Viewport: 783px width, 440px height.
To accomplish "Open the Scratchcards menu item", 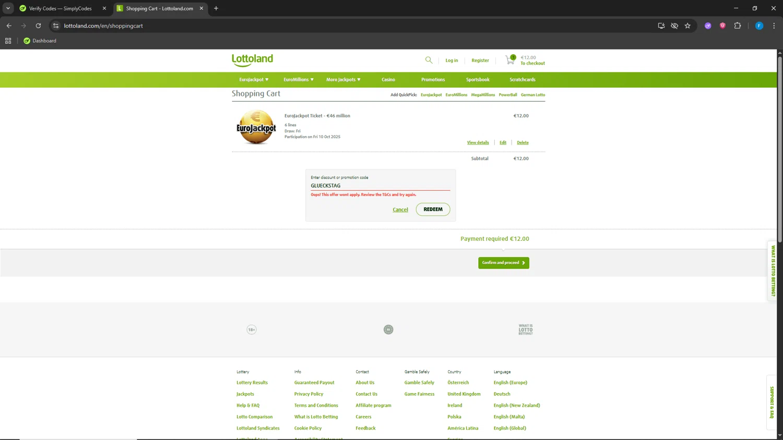I will tap(523, 80).
